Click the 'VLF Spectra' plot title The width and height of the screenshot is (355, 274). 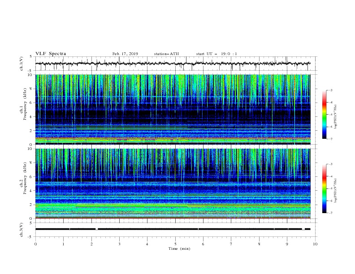click(51, 54)
